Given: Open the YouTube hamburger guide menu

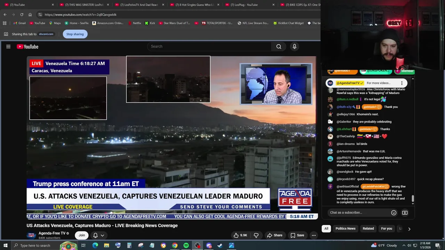Looking at the screenshot, I should (8, 47).
